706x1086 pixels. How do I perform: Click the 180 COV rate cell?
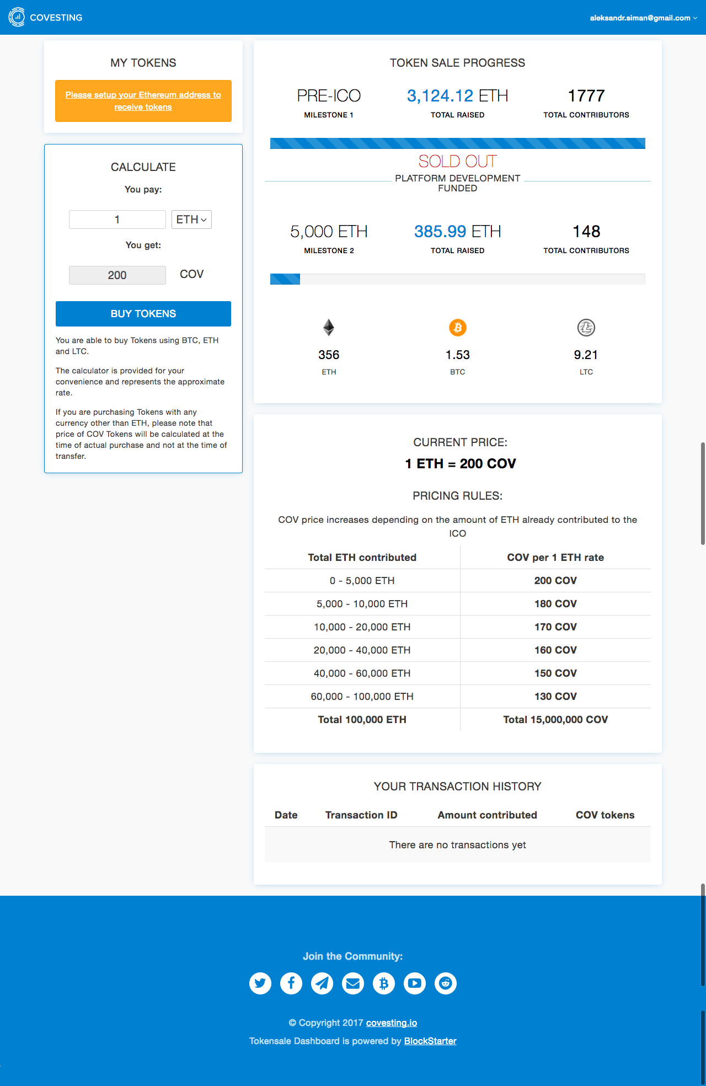click(x=555, y=604)
